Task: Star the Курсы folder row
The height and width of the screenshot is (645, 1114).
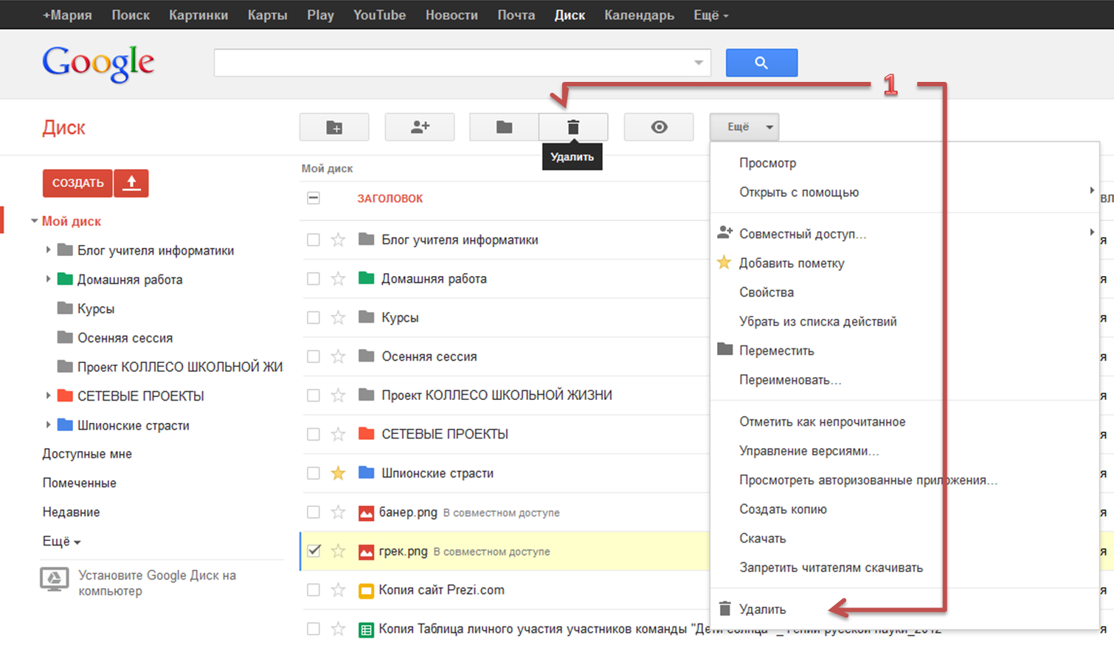Action: (338, 317)
